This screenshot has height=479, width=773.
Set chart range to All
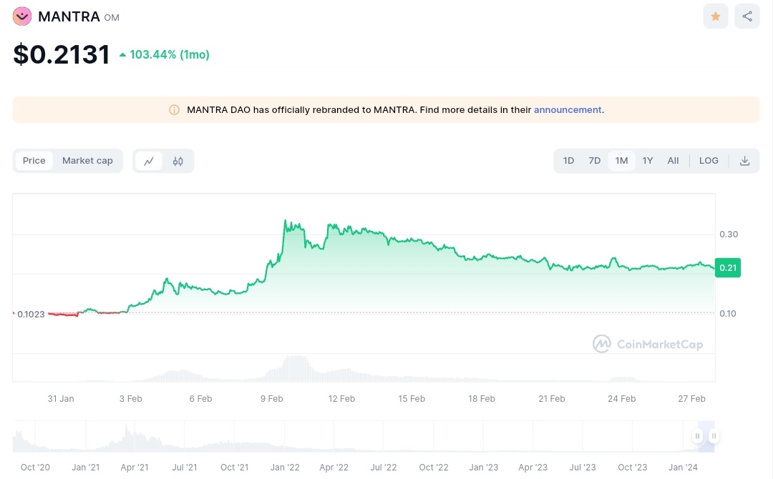tap(673, 161)
